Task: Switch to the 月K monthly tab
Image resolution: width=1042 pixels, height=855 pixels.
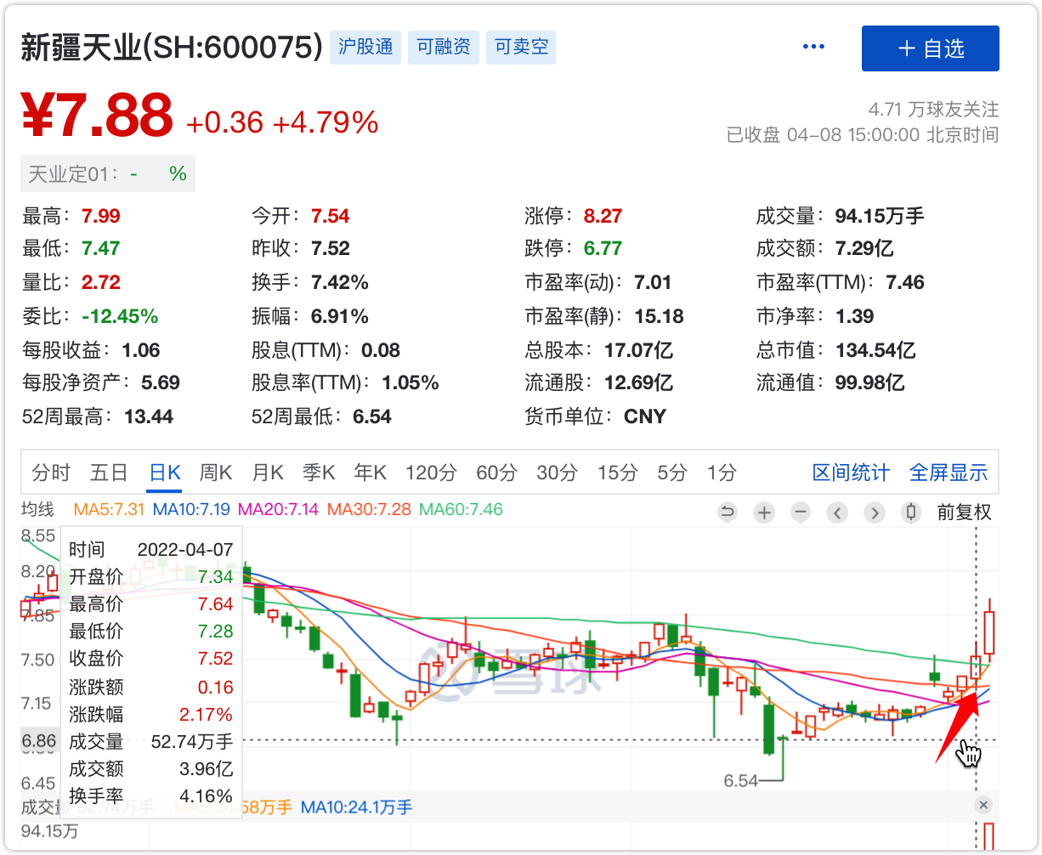Action: pos(267,473)
